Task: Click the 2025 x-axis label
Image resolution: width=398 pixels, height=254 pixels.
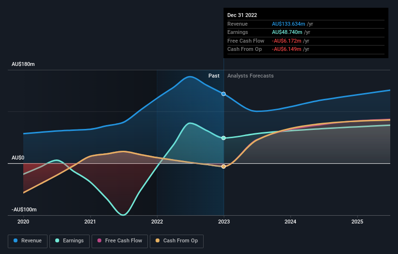Action: coord(357,222)
